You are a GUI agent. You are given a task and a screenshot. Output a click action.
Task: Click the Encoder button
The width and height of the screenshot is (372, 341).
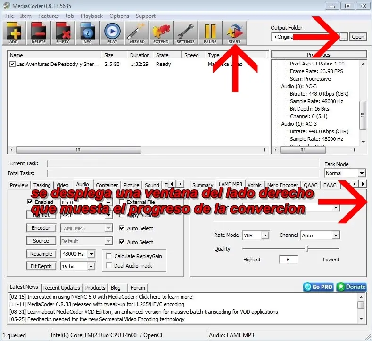(41, 228)
